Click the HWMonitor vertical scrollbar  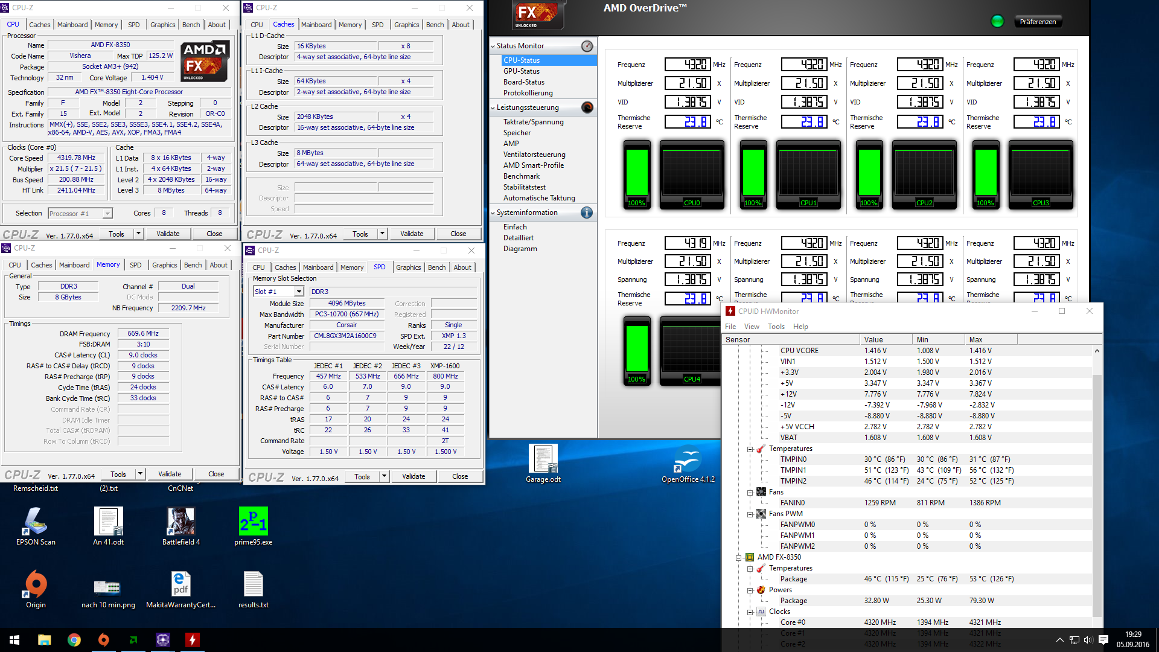pyautogui.click(x=1097, y=483)
